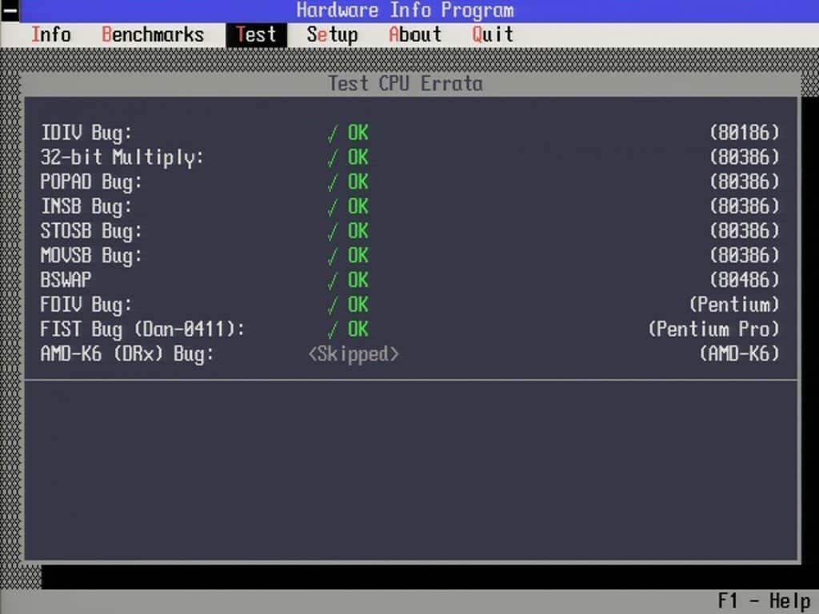Open the About menu
This screenshot has height=614, width=819.
pyautogui.click(x=415, y=35)
